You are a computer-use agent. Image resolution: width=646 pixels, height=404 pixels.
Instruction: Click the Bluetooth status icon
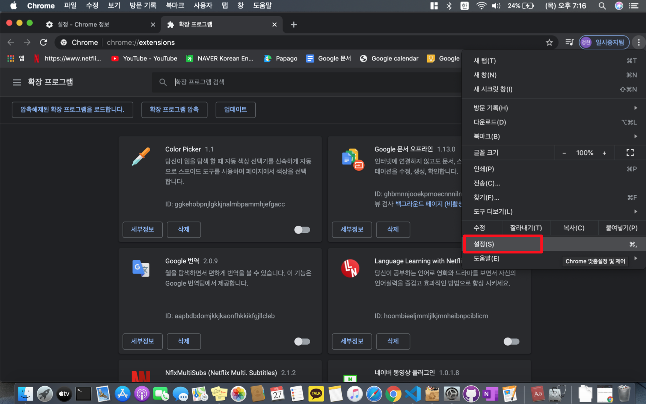click(449, 6)
